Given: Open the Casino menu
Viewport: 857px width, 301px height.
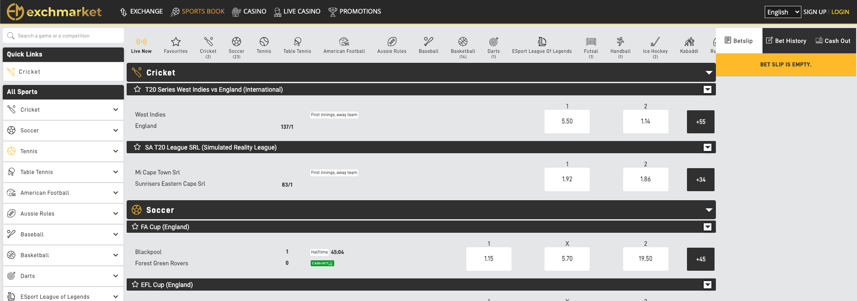Looking at the screenshot, I should (249, 12).
